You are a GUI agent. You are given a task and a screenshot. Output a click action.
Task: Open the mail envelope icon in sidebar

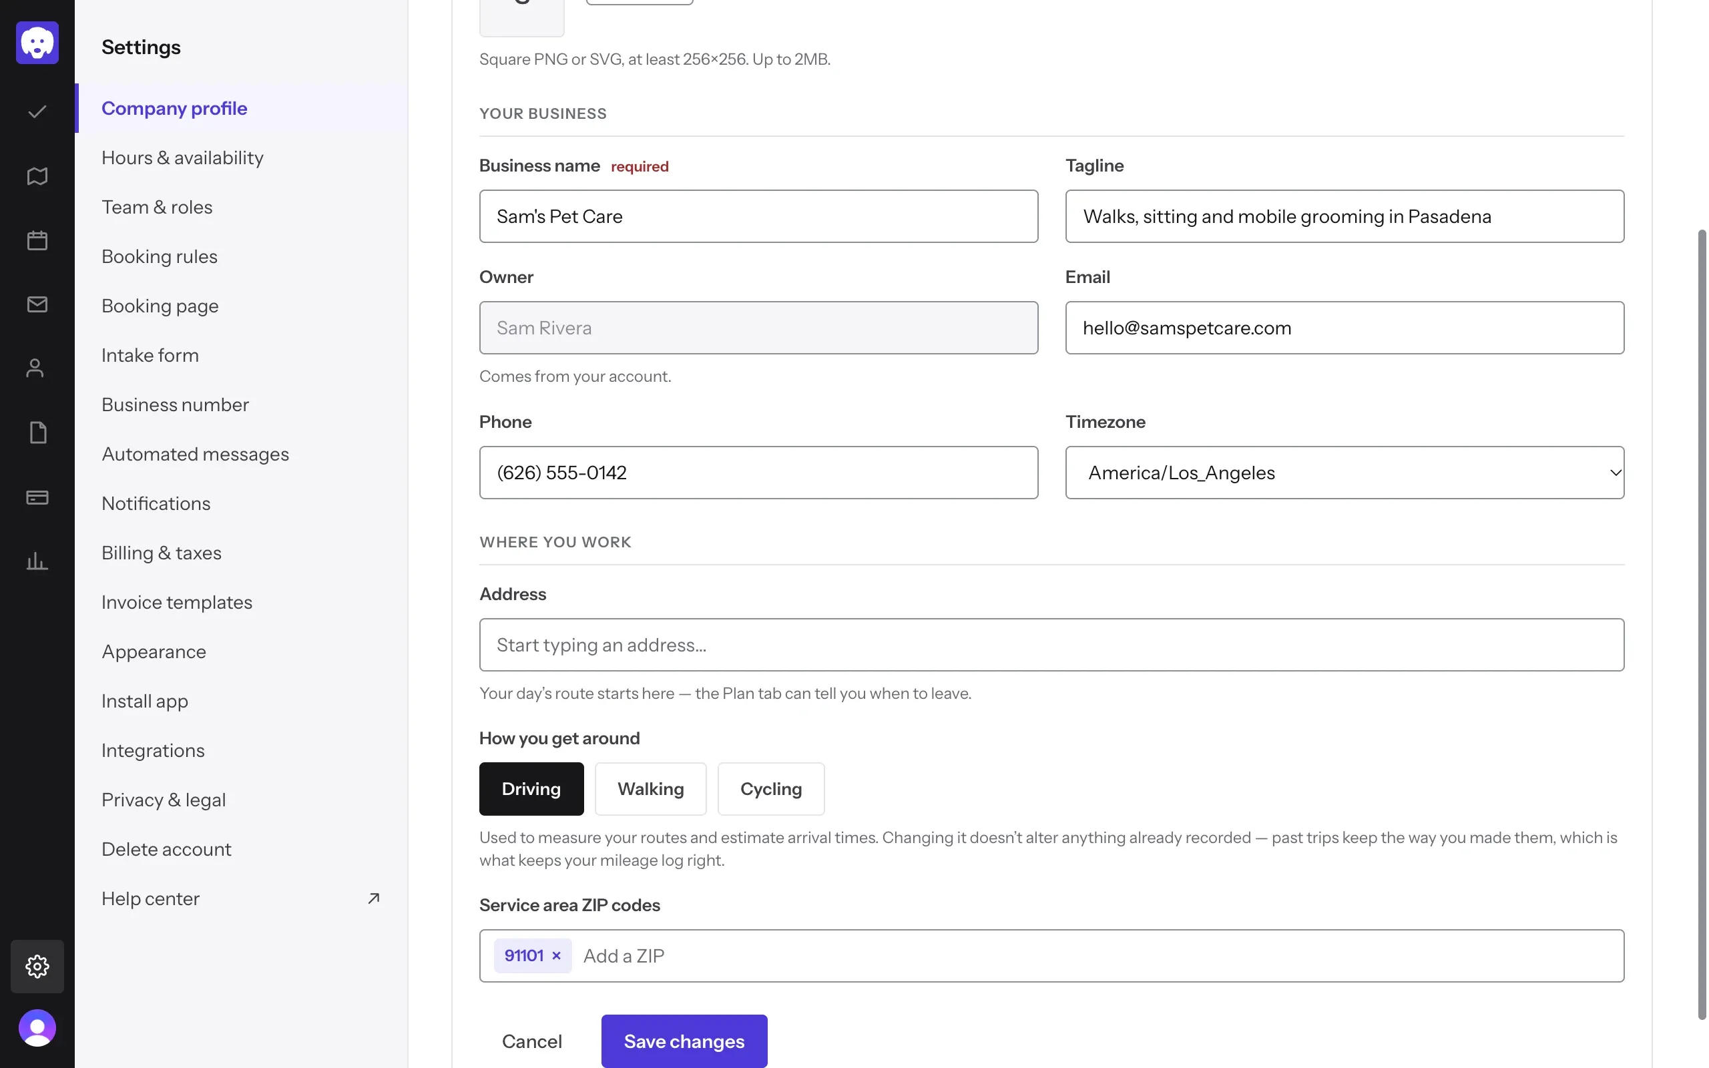pos(37,304)
